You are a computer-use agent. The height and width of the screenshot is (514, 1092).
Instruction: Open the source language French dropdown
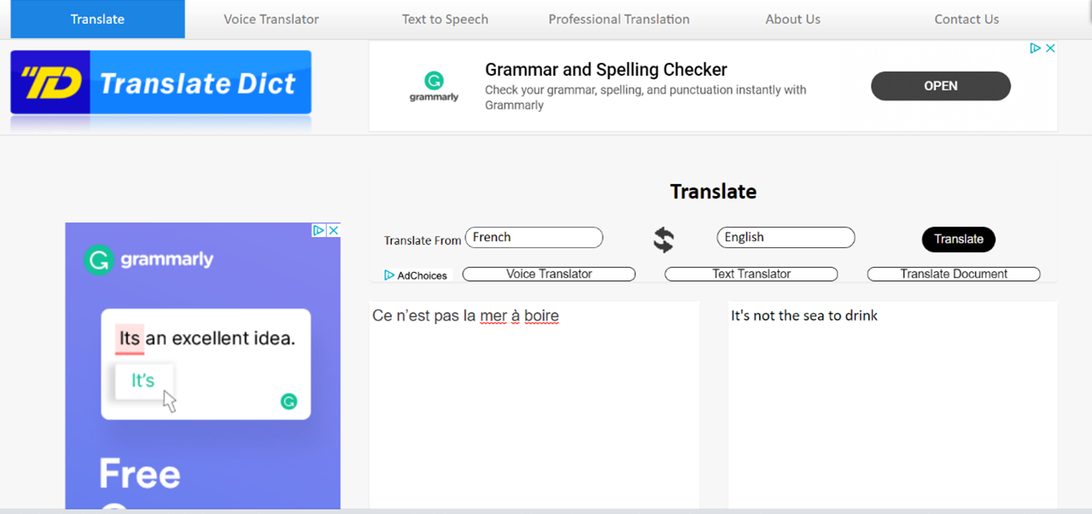pos(534,238)
